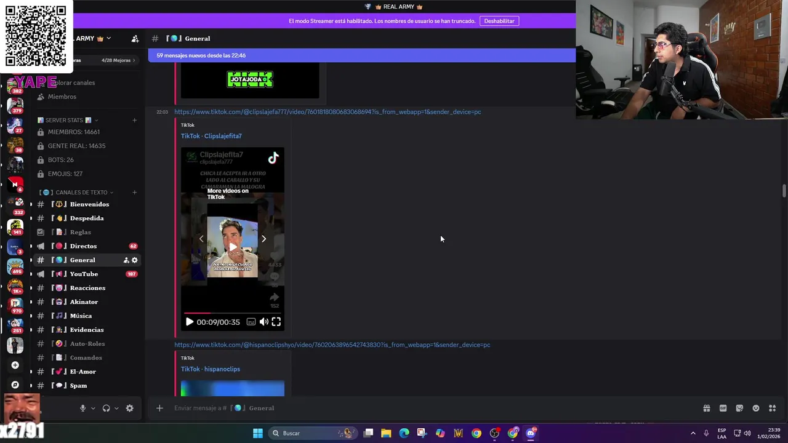This screenshot has height=443, width=788.
Task: Switch to the Reacciones channel
Action: coord(87,288)
